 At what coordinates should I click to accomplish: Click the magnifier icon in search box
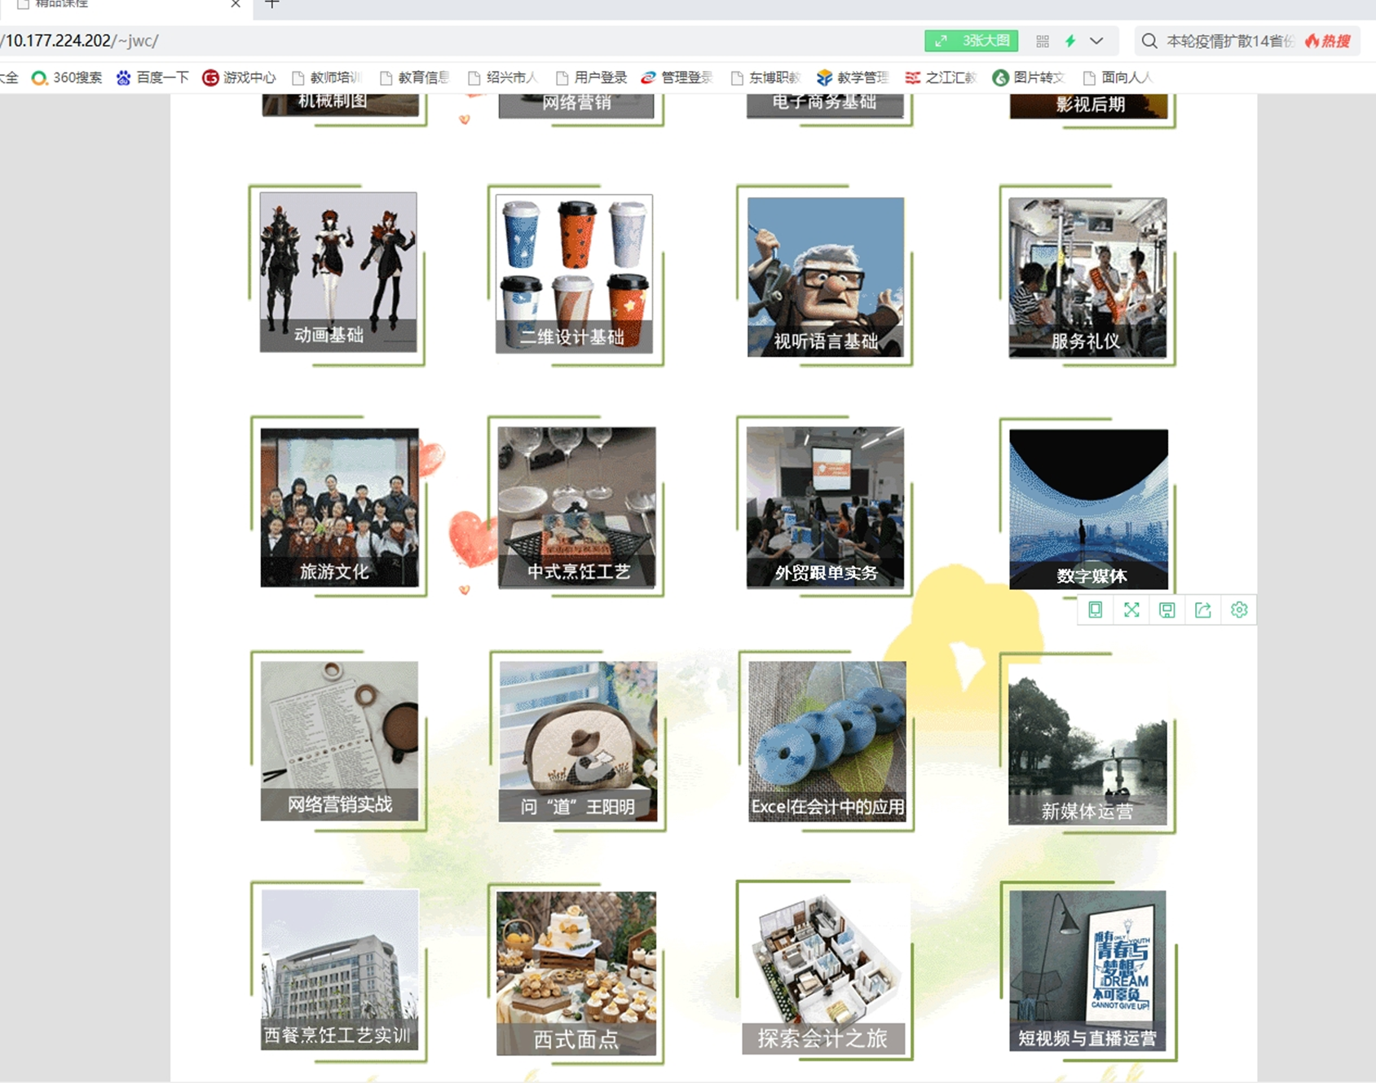pyautogui.click(x=1149, y=41)
